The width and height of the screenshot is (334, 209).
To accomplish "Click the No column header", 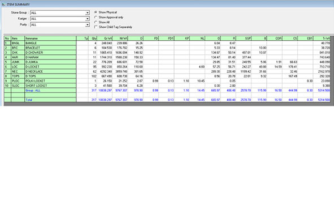I will click(7, 39).
